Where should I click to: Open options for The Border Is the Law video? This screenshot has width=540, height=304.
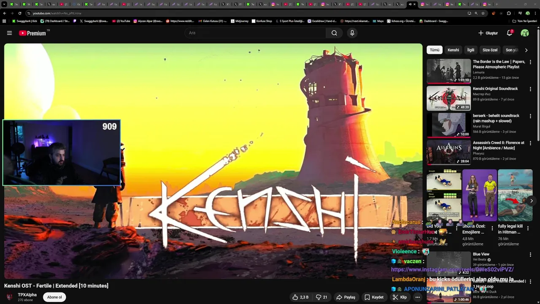(530, 62)
